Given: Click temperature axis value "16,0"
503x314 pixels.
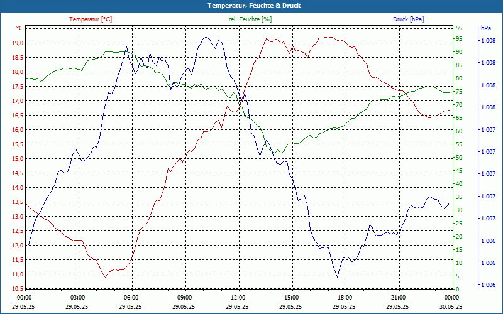Looking at the screenshot, I should [x=18, y=130].
